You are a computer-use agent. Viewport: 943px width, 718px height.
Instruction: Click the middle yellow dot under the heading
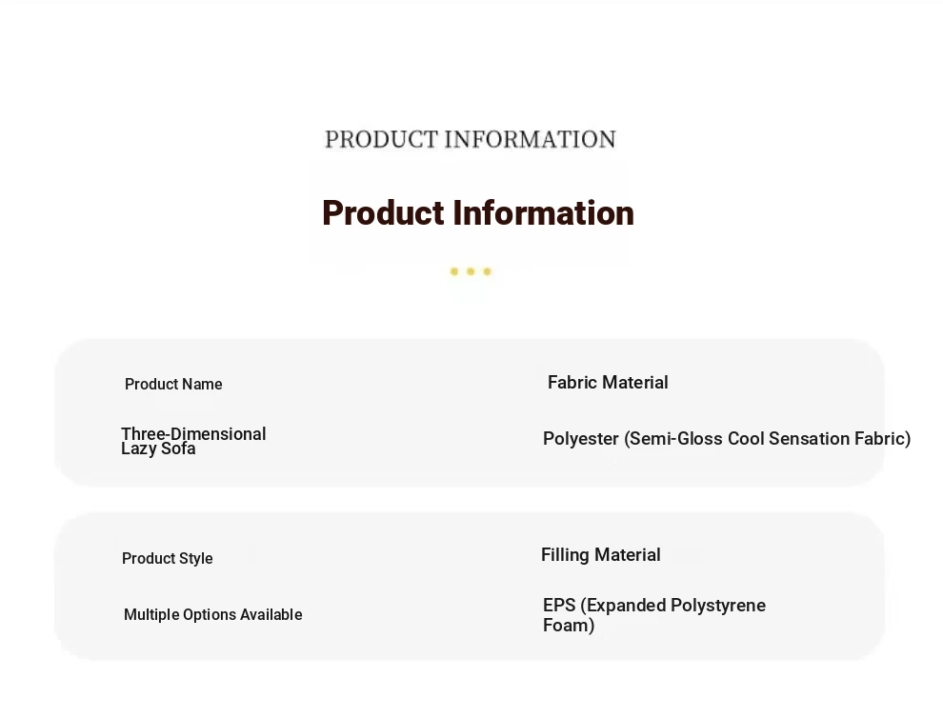(471, 271)
